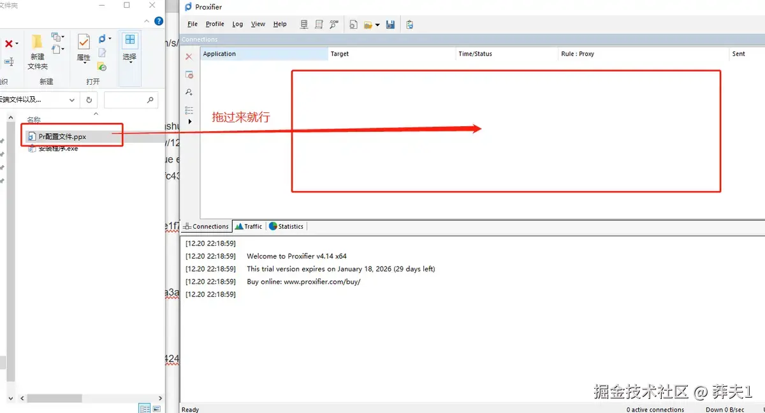This screenshot has width=765, height=413.
Task: Open 属性 properties button in Explorer ribbon
Action: coord(84,48)
